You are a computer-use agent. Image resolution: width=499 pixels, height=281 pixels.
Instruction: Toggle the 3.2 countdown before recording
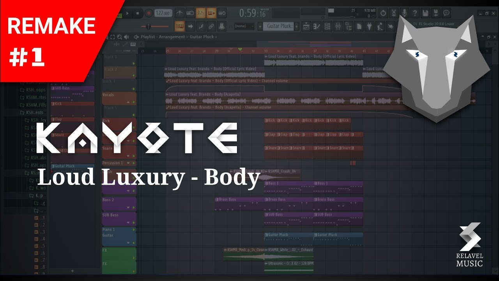tap(201, 13)
